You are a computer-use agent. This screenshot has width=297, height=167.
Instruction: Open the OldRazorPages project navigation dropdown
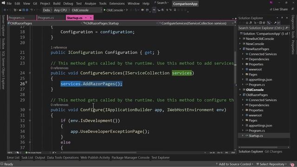coord(45,23)
